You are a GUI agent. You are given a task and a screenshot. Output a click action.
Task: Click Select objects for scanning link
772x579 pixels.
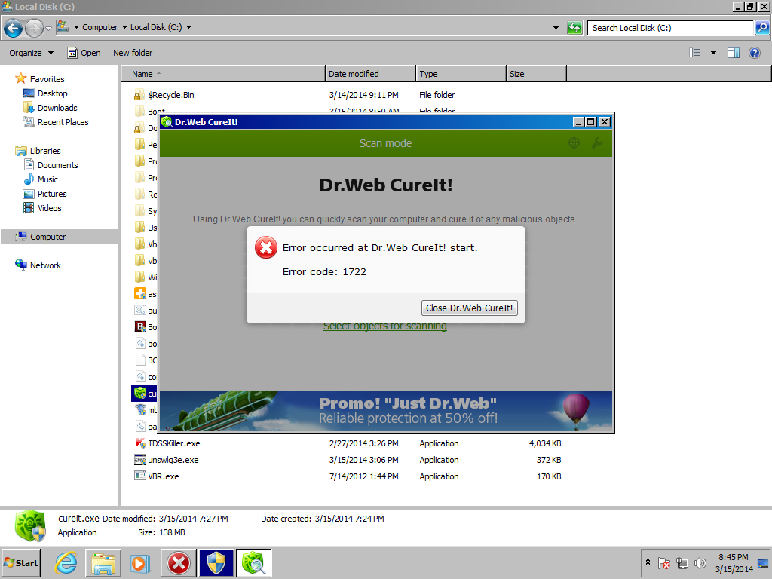coord(384,326)
